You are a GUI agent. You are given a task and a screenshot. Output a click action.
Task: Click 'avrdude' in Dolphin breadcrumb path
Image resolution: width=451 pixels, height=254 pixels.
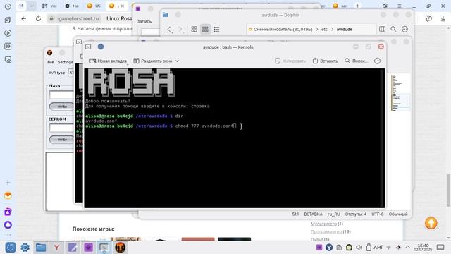point(345,30)
